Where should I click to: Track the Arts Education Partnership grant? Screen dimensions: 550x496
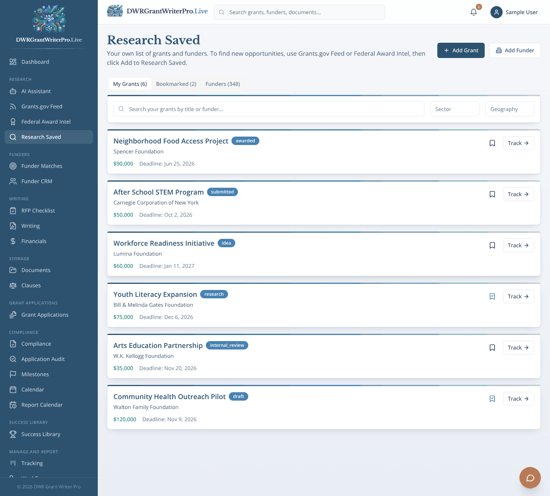518,348
